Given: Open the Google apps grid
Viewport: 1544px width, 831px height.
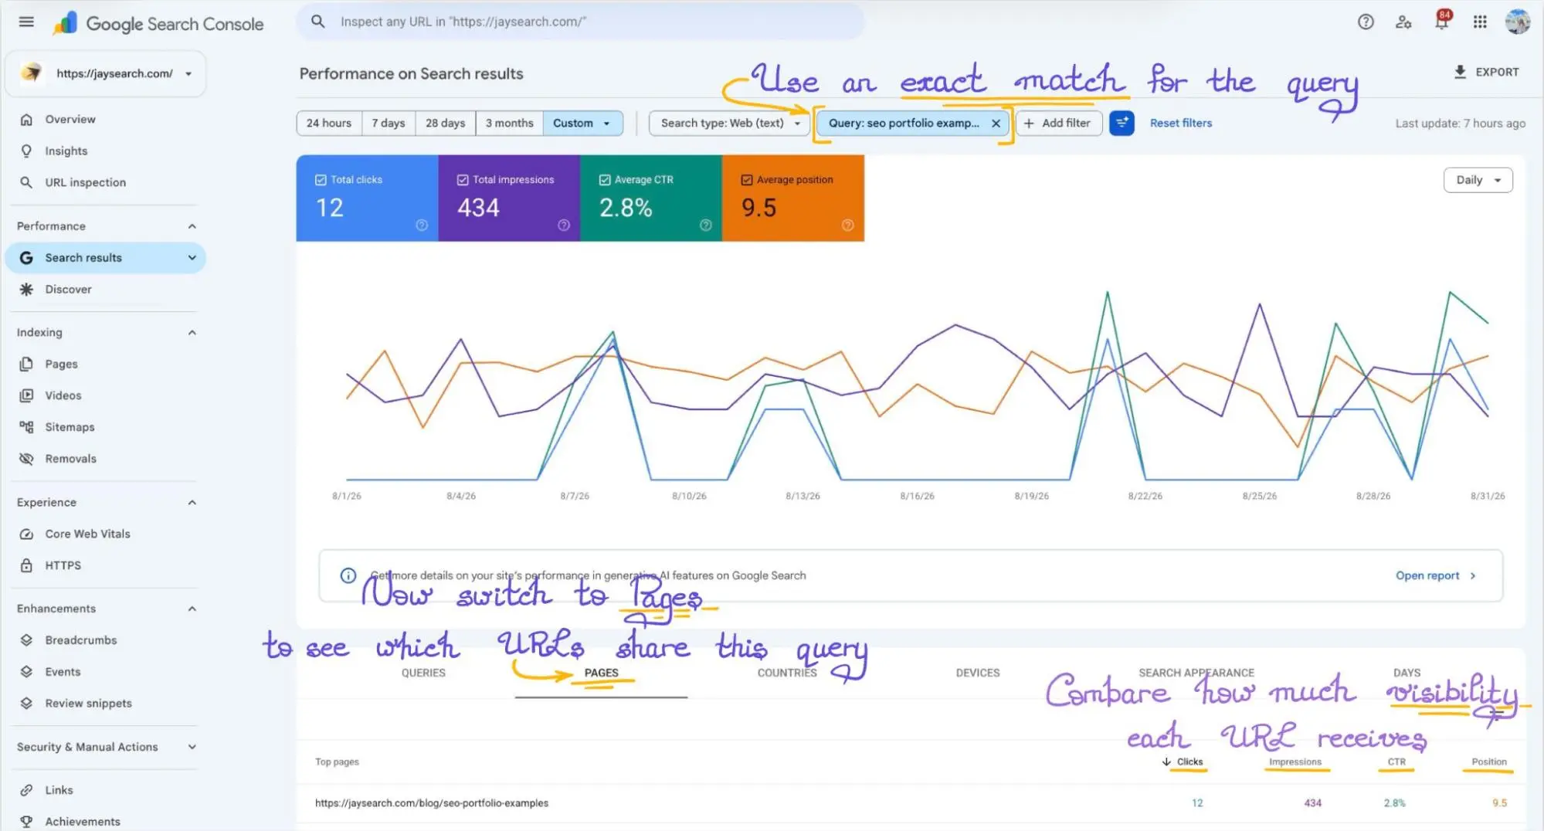Looking at the screenshot, I should pyautogui.click(x=1480, y=22).
